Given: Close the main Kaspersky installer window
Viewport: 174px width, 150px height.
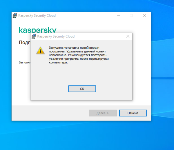Looking at the screenshot, I should tap(144, 16).
